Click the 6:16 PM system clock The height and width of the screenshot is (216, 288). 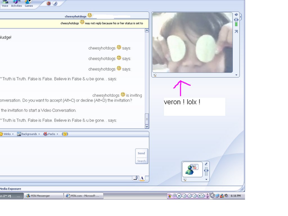coord(236,196)
